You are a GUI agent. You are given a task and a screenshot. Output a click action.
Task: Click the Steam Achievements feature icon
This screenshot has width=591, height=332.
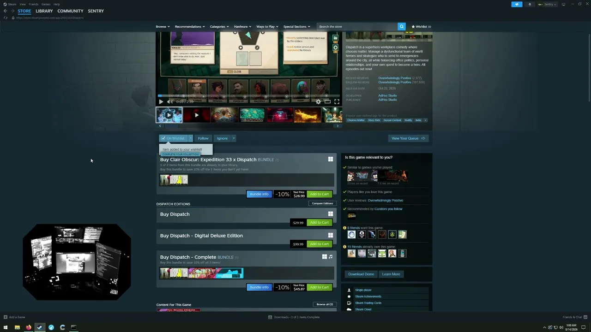tap(349, 296)
